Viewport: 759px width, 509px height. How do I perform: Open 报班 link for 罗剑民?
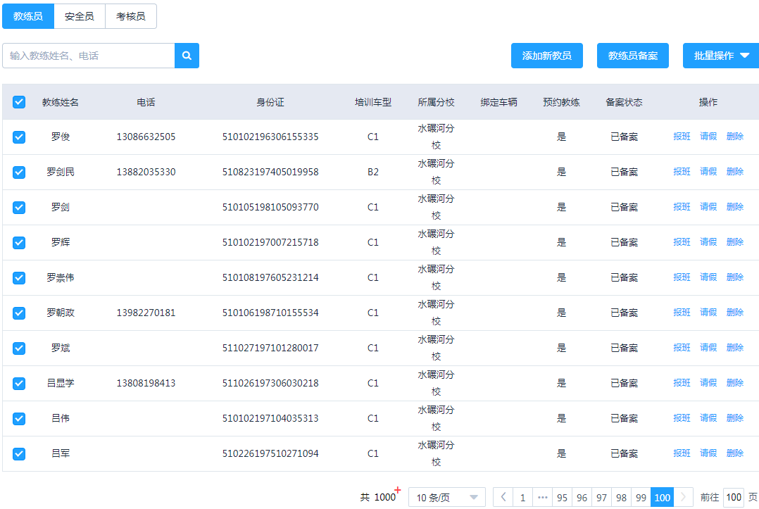tap(682, 171)
